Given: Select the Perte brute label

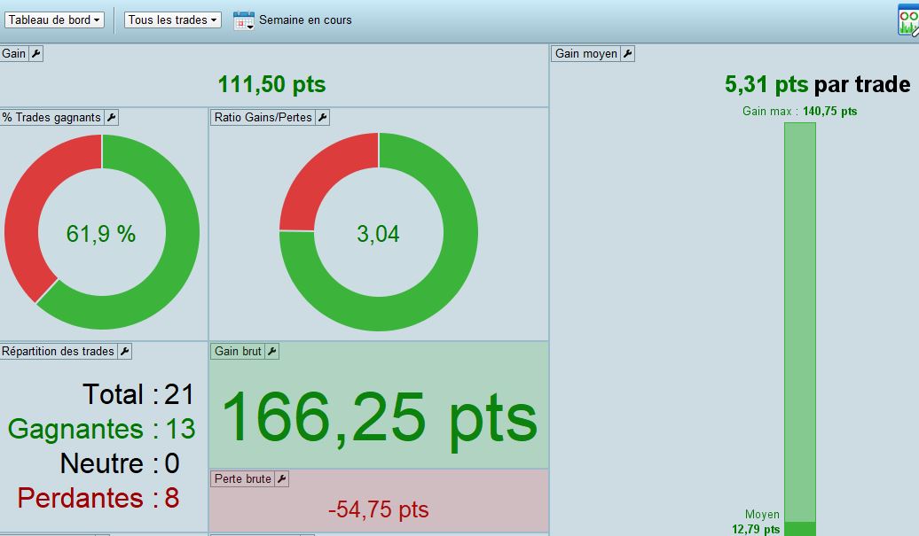Looking at the screenshot, I should tap(243, 479).
